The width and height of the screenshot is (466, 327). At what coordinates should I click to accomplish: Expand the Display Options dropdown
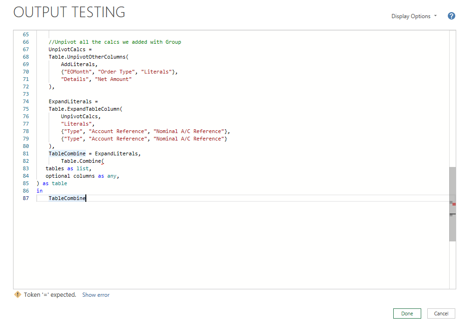[414, 16]
